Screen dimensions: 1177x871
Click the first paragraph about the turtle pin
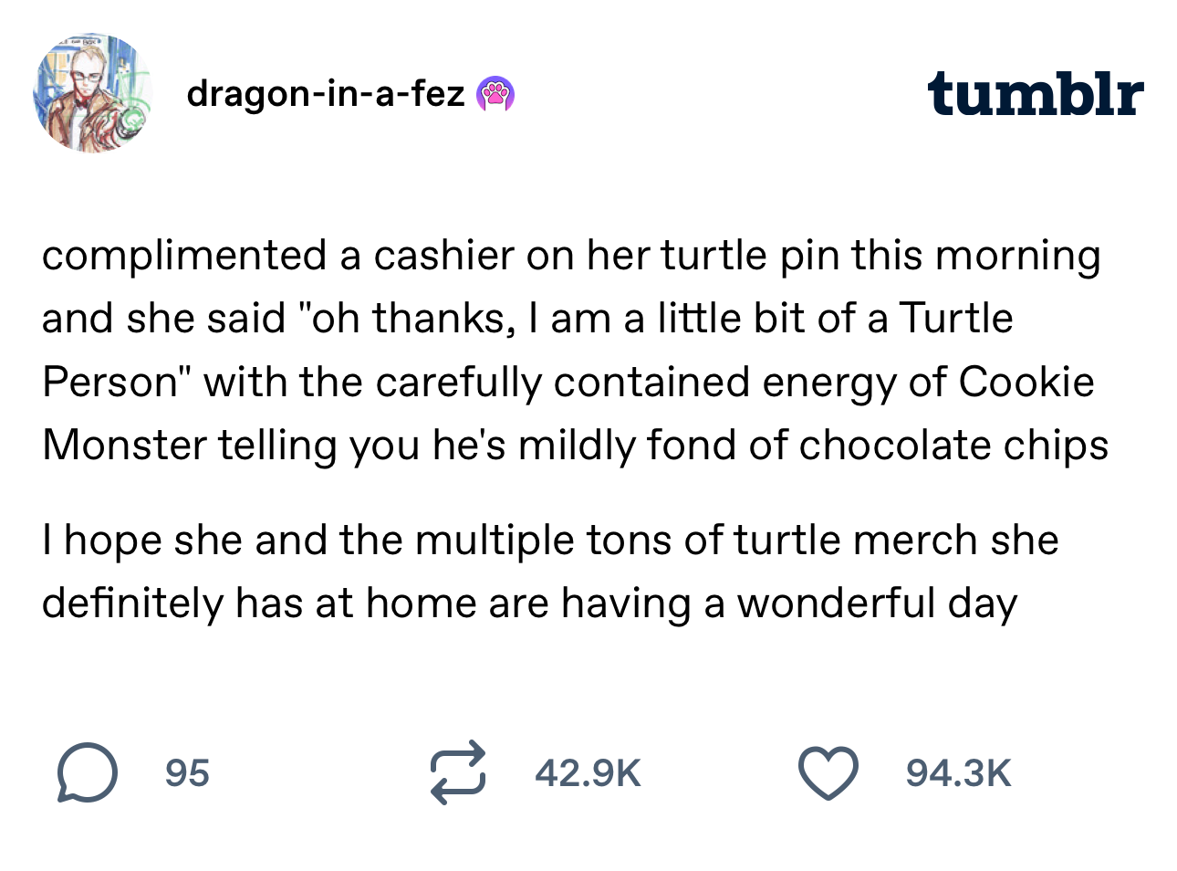pos(575,350)
